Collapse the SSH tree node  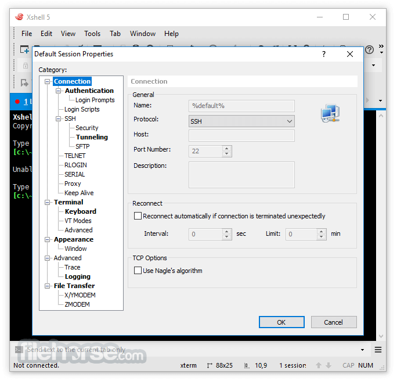58,118
